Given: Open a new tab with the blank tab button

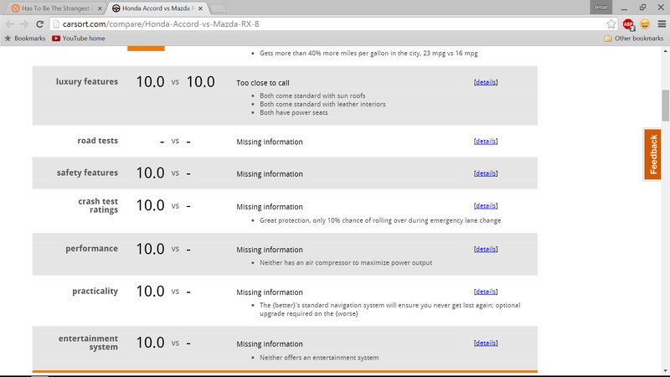Looking at the screenshot, I should pos(218,8).
